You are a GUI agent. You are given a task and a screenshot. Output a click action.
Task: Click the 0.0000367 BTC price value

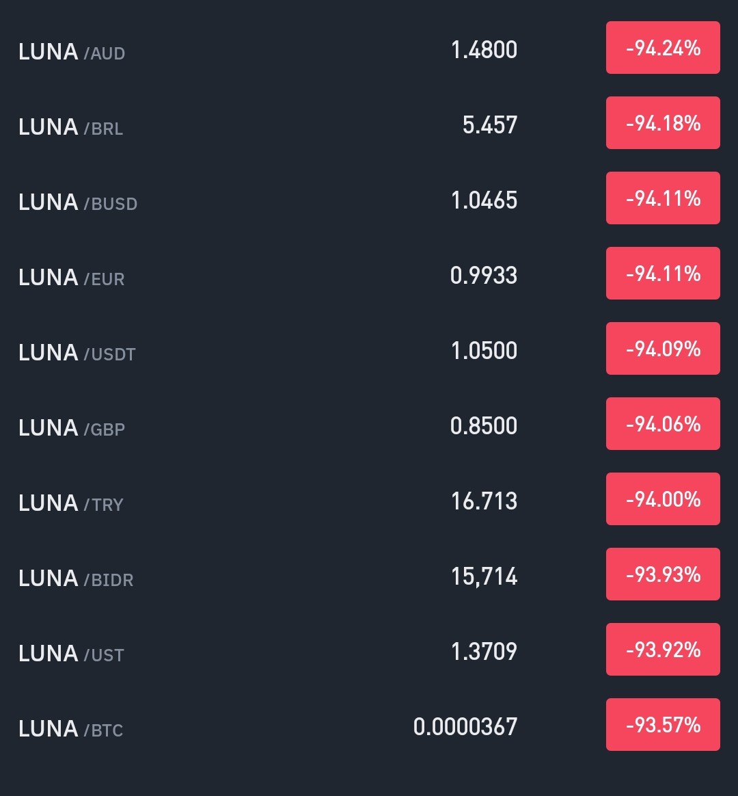pyautogui.click(x=465, y=727)
